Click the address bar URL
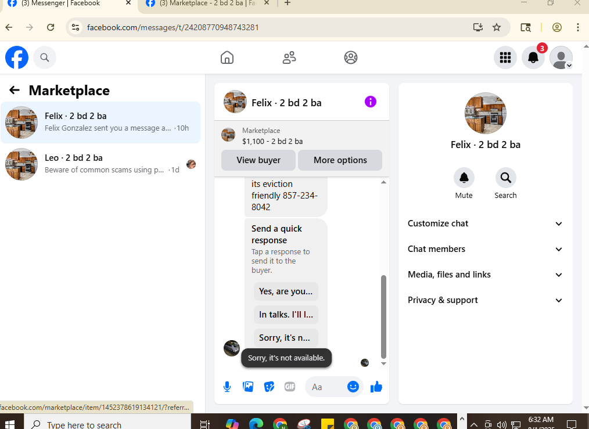 173,27
